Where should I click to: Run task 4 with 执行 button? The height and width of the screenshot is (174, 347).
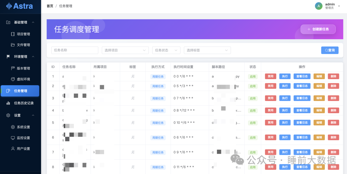pyautogui.click(x=285, y=110)
